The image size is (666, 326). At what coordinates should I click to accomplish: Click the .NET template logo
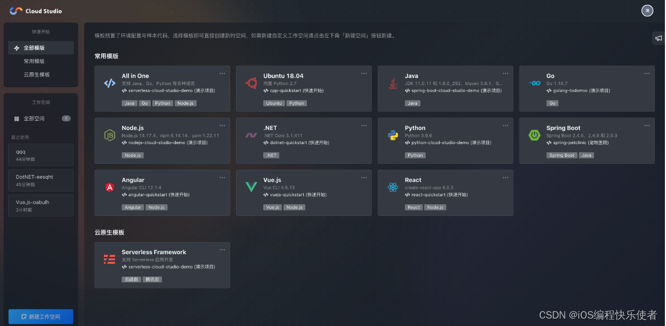[x=251, y=135]
